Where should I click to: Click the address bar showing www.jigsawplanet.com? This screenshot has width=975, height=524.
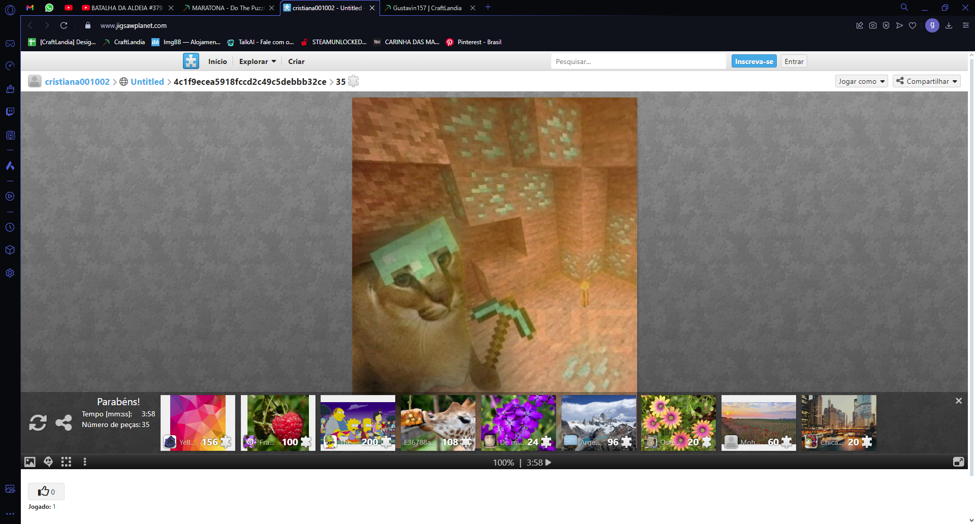133,25
